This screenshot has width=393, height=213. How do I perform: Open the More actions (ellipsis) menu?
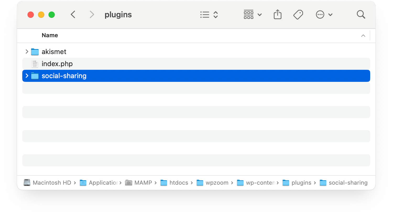(320, 14)
